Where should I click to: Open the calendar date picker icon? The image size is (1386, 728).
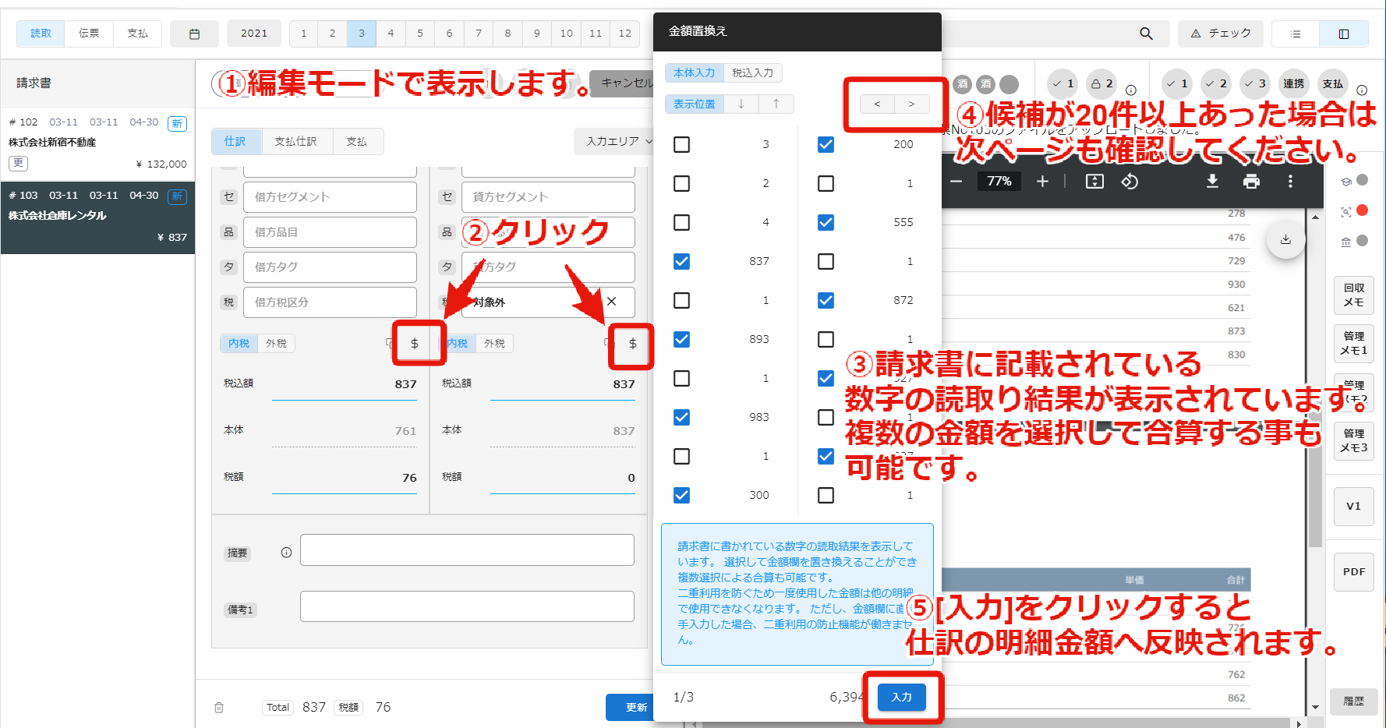point(195,34)
